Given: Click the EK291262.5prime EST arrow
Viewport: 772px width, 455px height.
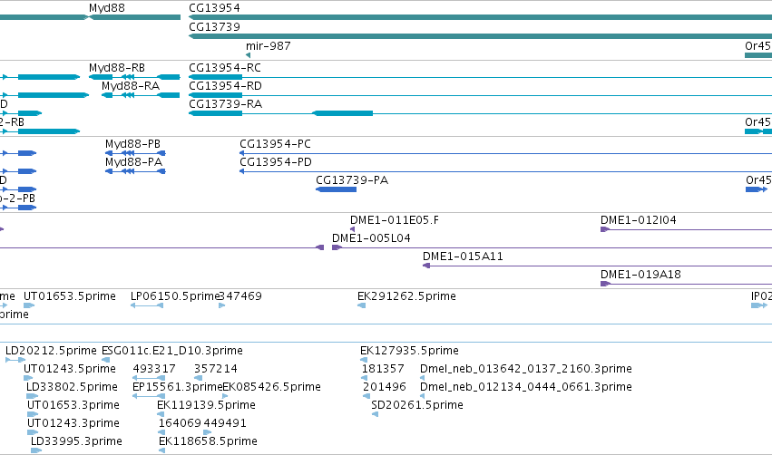Looking at the screenshot, I should (x=361, y=305).
